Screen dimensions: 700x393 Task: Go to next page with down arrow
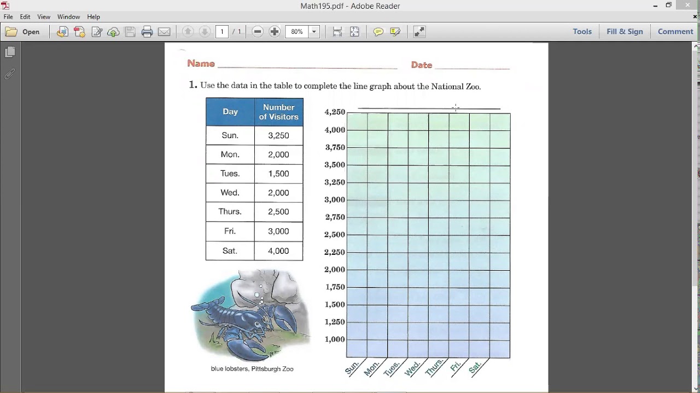coord(205,32)
